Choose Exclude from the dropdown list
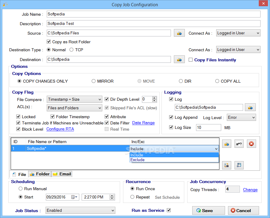The width and height of the screenshot is (270, 218). point(174,160)
